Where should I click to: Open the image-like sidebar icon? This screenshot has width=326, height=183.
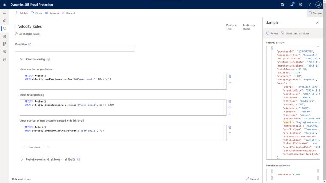click(5, 52)
